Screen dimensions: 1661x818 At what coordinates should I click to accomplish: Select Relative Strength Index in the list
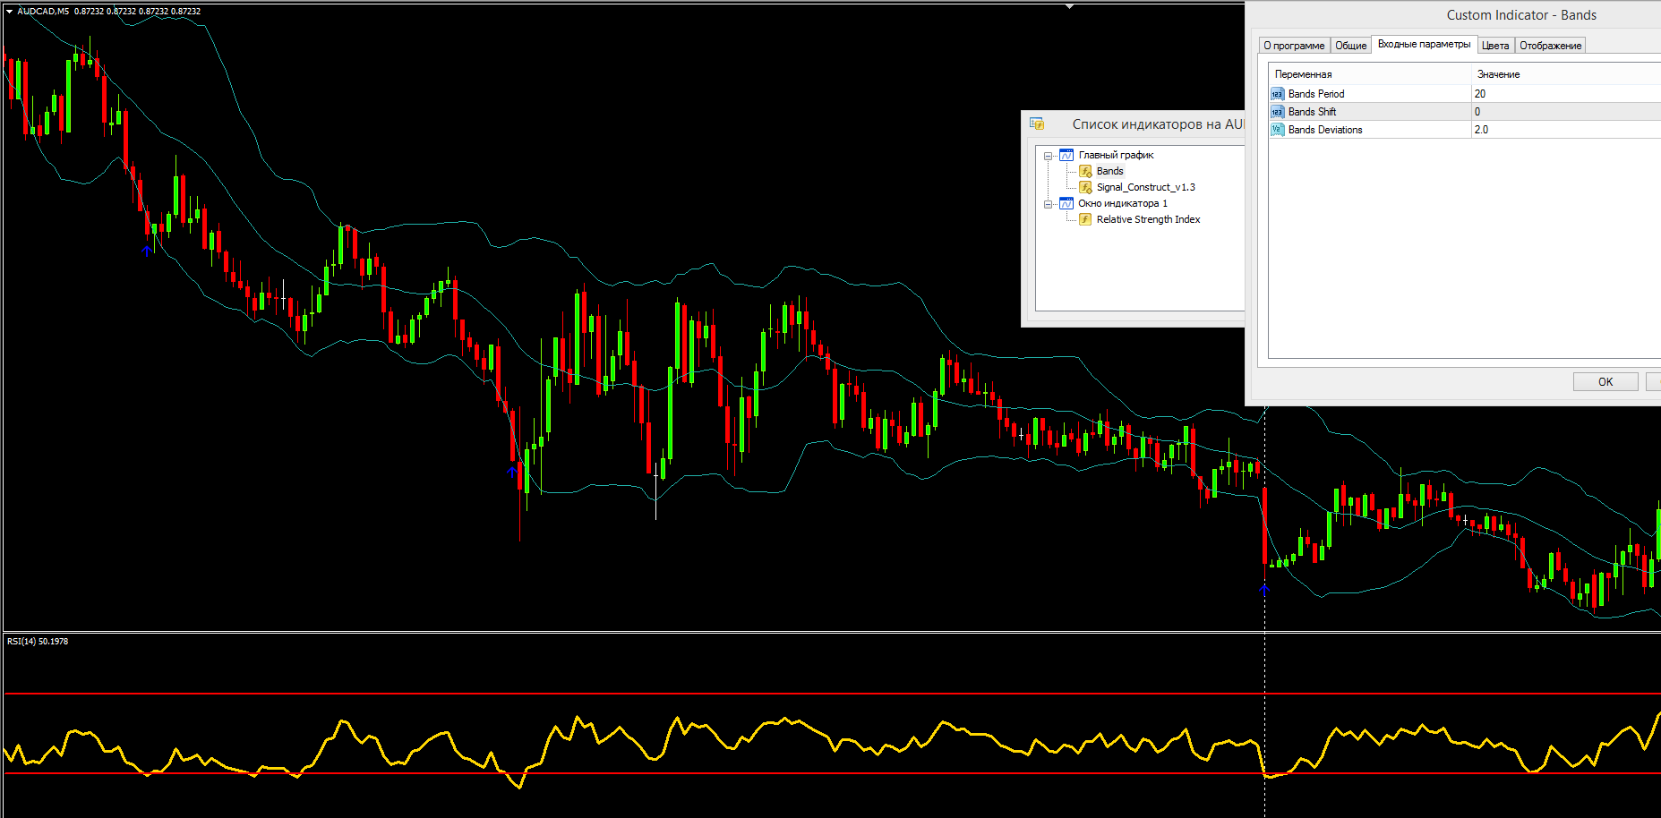coord(1148,219)
